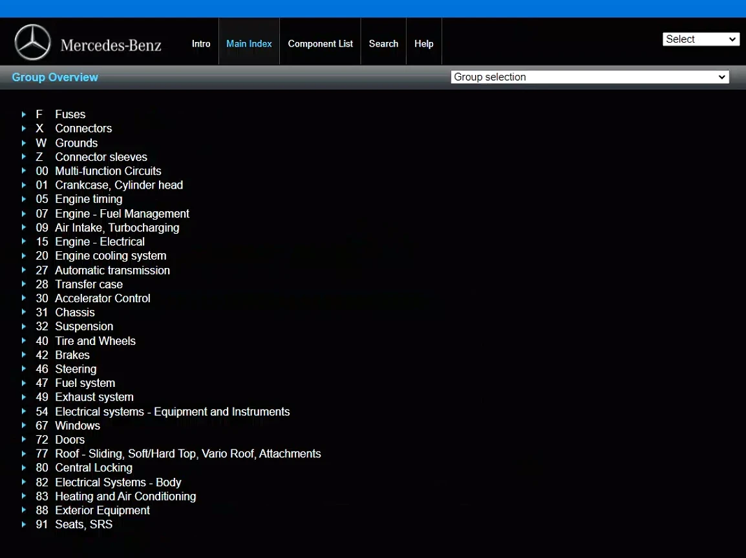Open the Connector sleeves group

[x=101, y=157]
